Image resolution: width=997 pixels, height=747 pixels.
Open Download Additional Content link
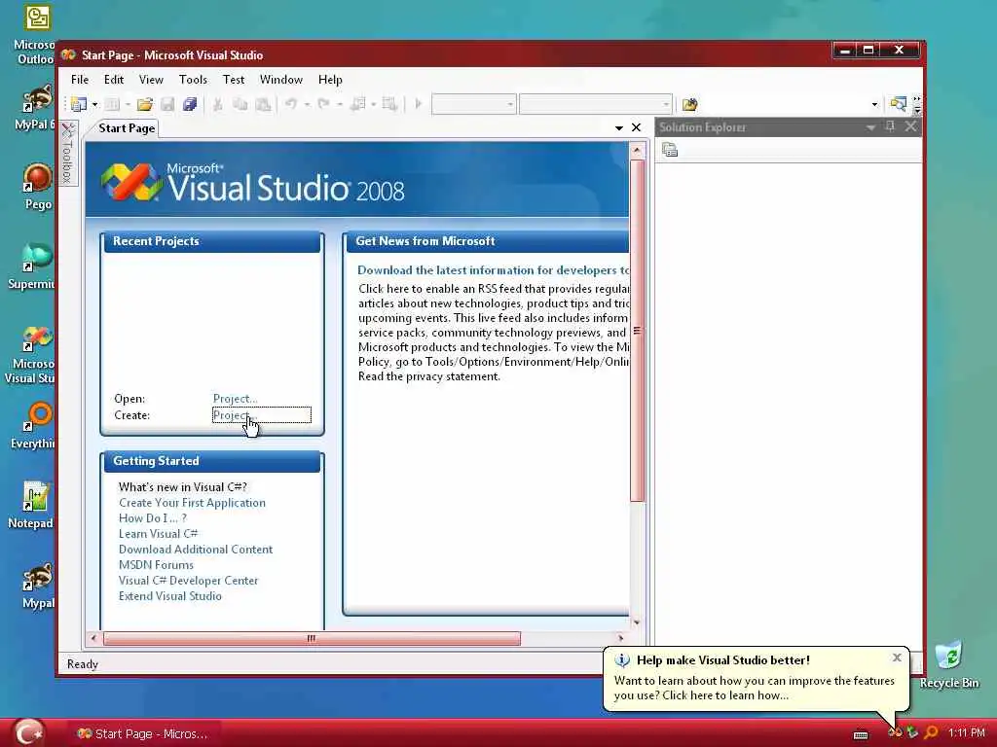click(x=196, y=550)
